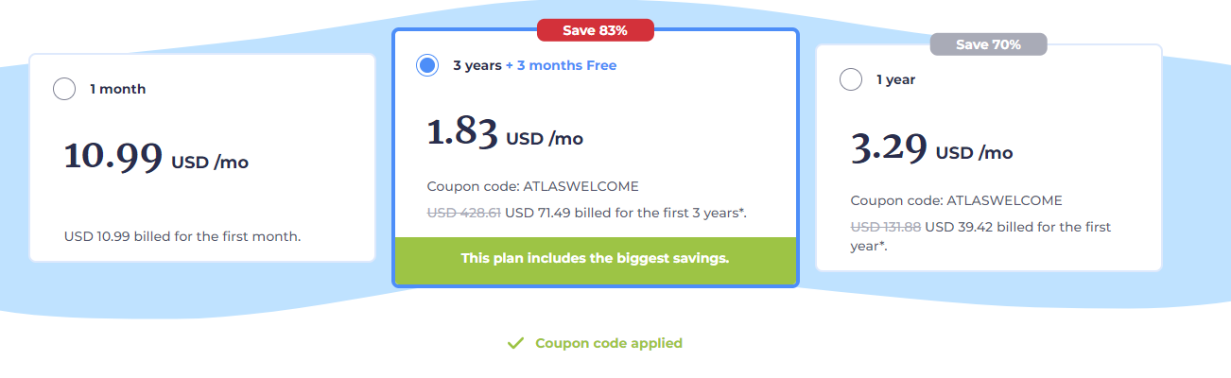This screenshot has height=378, width=1231.
Task: Click 'USD 10.99 billed for the first month' text
Action: click(182, 235)
